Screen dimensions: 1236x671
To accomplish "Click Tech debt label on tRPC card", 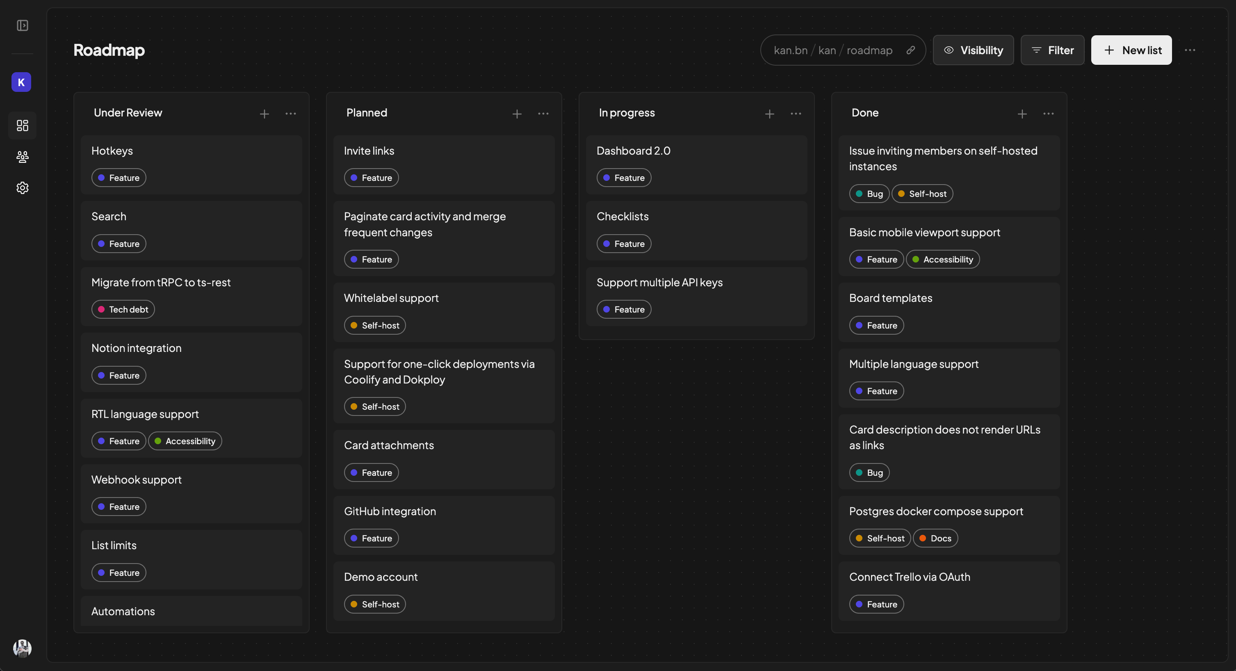I will click(123, 310).
